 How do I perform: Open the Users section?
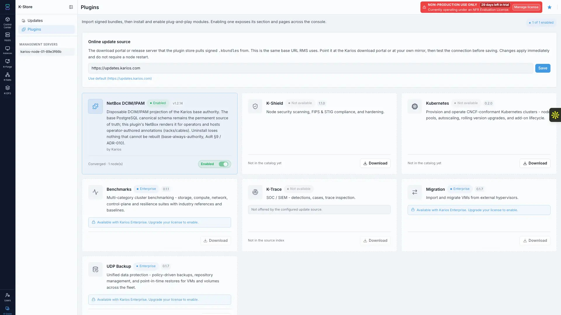coord(8,297)
